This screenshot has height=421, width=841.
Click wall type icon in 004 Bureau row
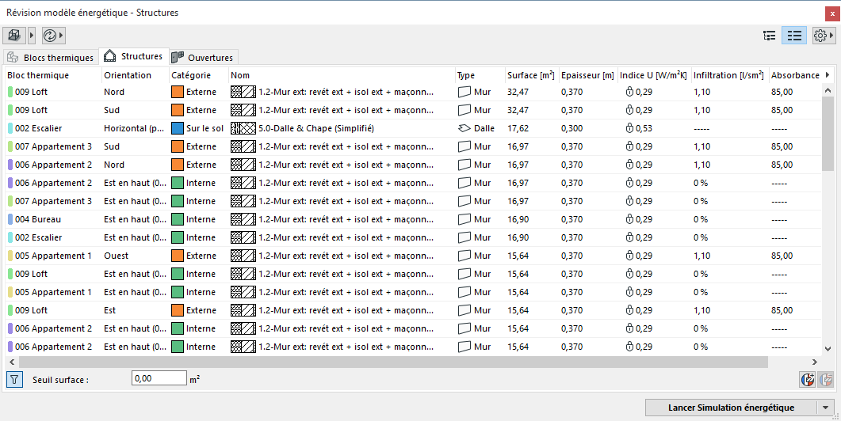point(464,220)
